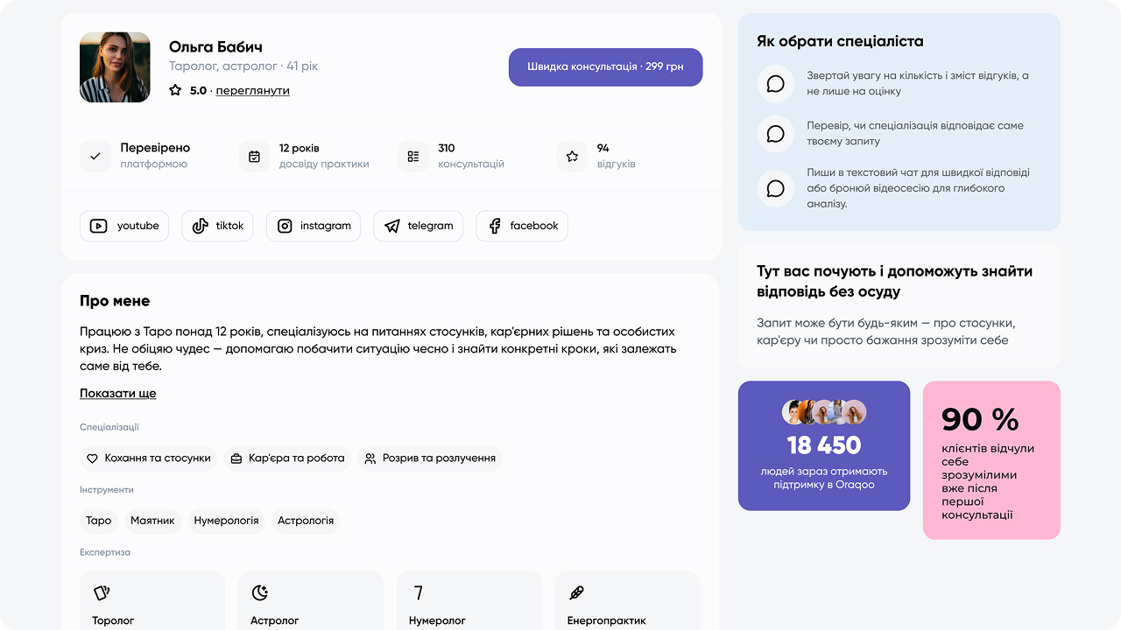Click the avatars group above '18 450'
This screenshot has width=1121, height=630.
(824, 412)
